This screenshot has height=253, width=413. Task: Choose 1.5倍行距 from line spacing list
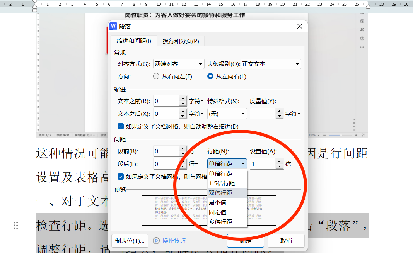pyautogui.click(x=227, y=183)
